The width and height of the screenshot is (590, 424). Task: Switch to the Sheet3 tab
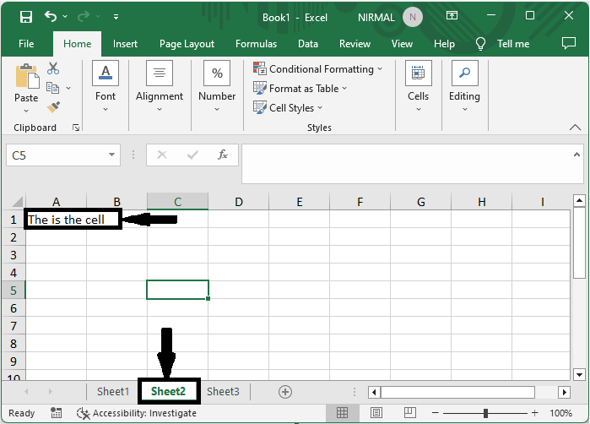click(x=223, y=392)
